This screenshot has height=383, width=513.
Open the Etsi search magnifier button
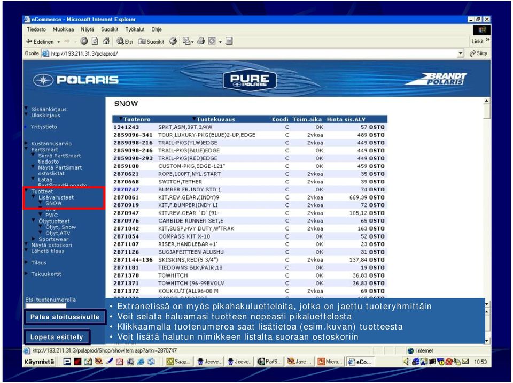[x=125, y=41]
